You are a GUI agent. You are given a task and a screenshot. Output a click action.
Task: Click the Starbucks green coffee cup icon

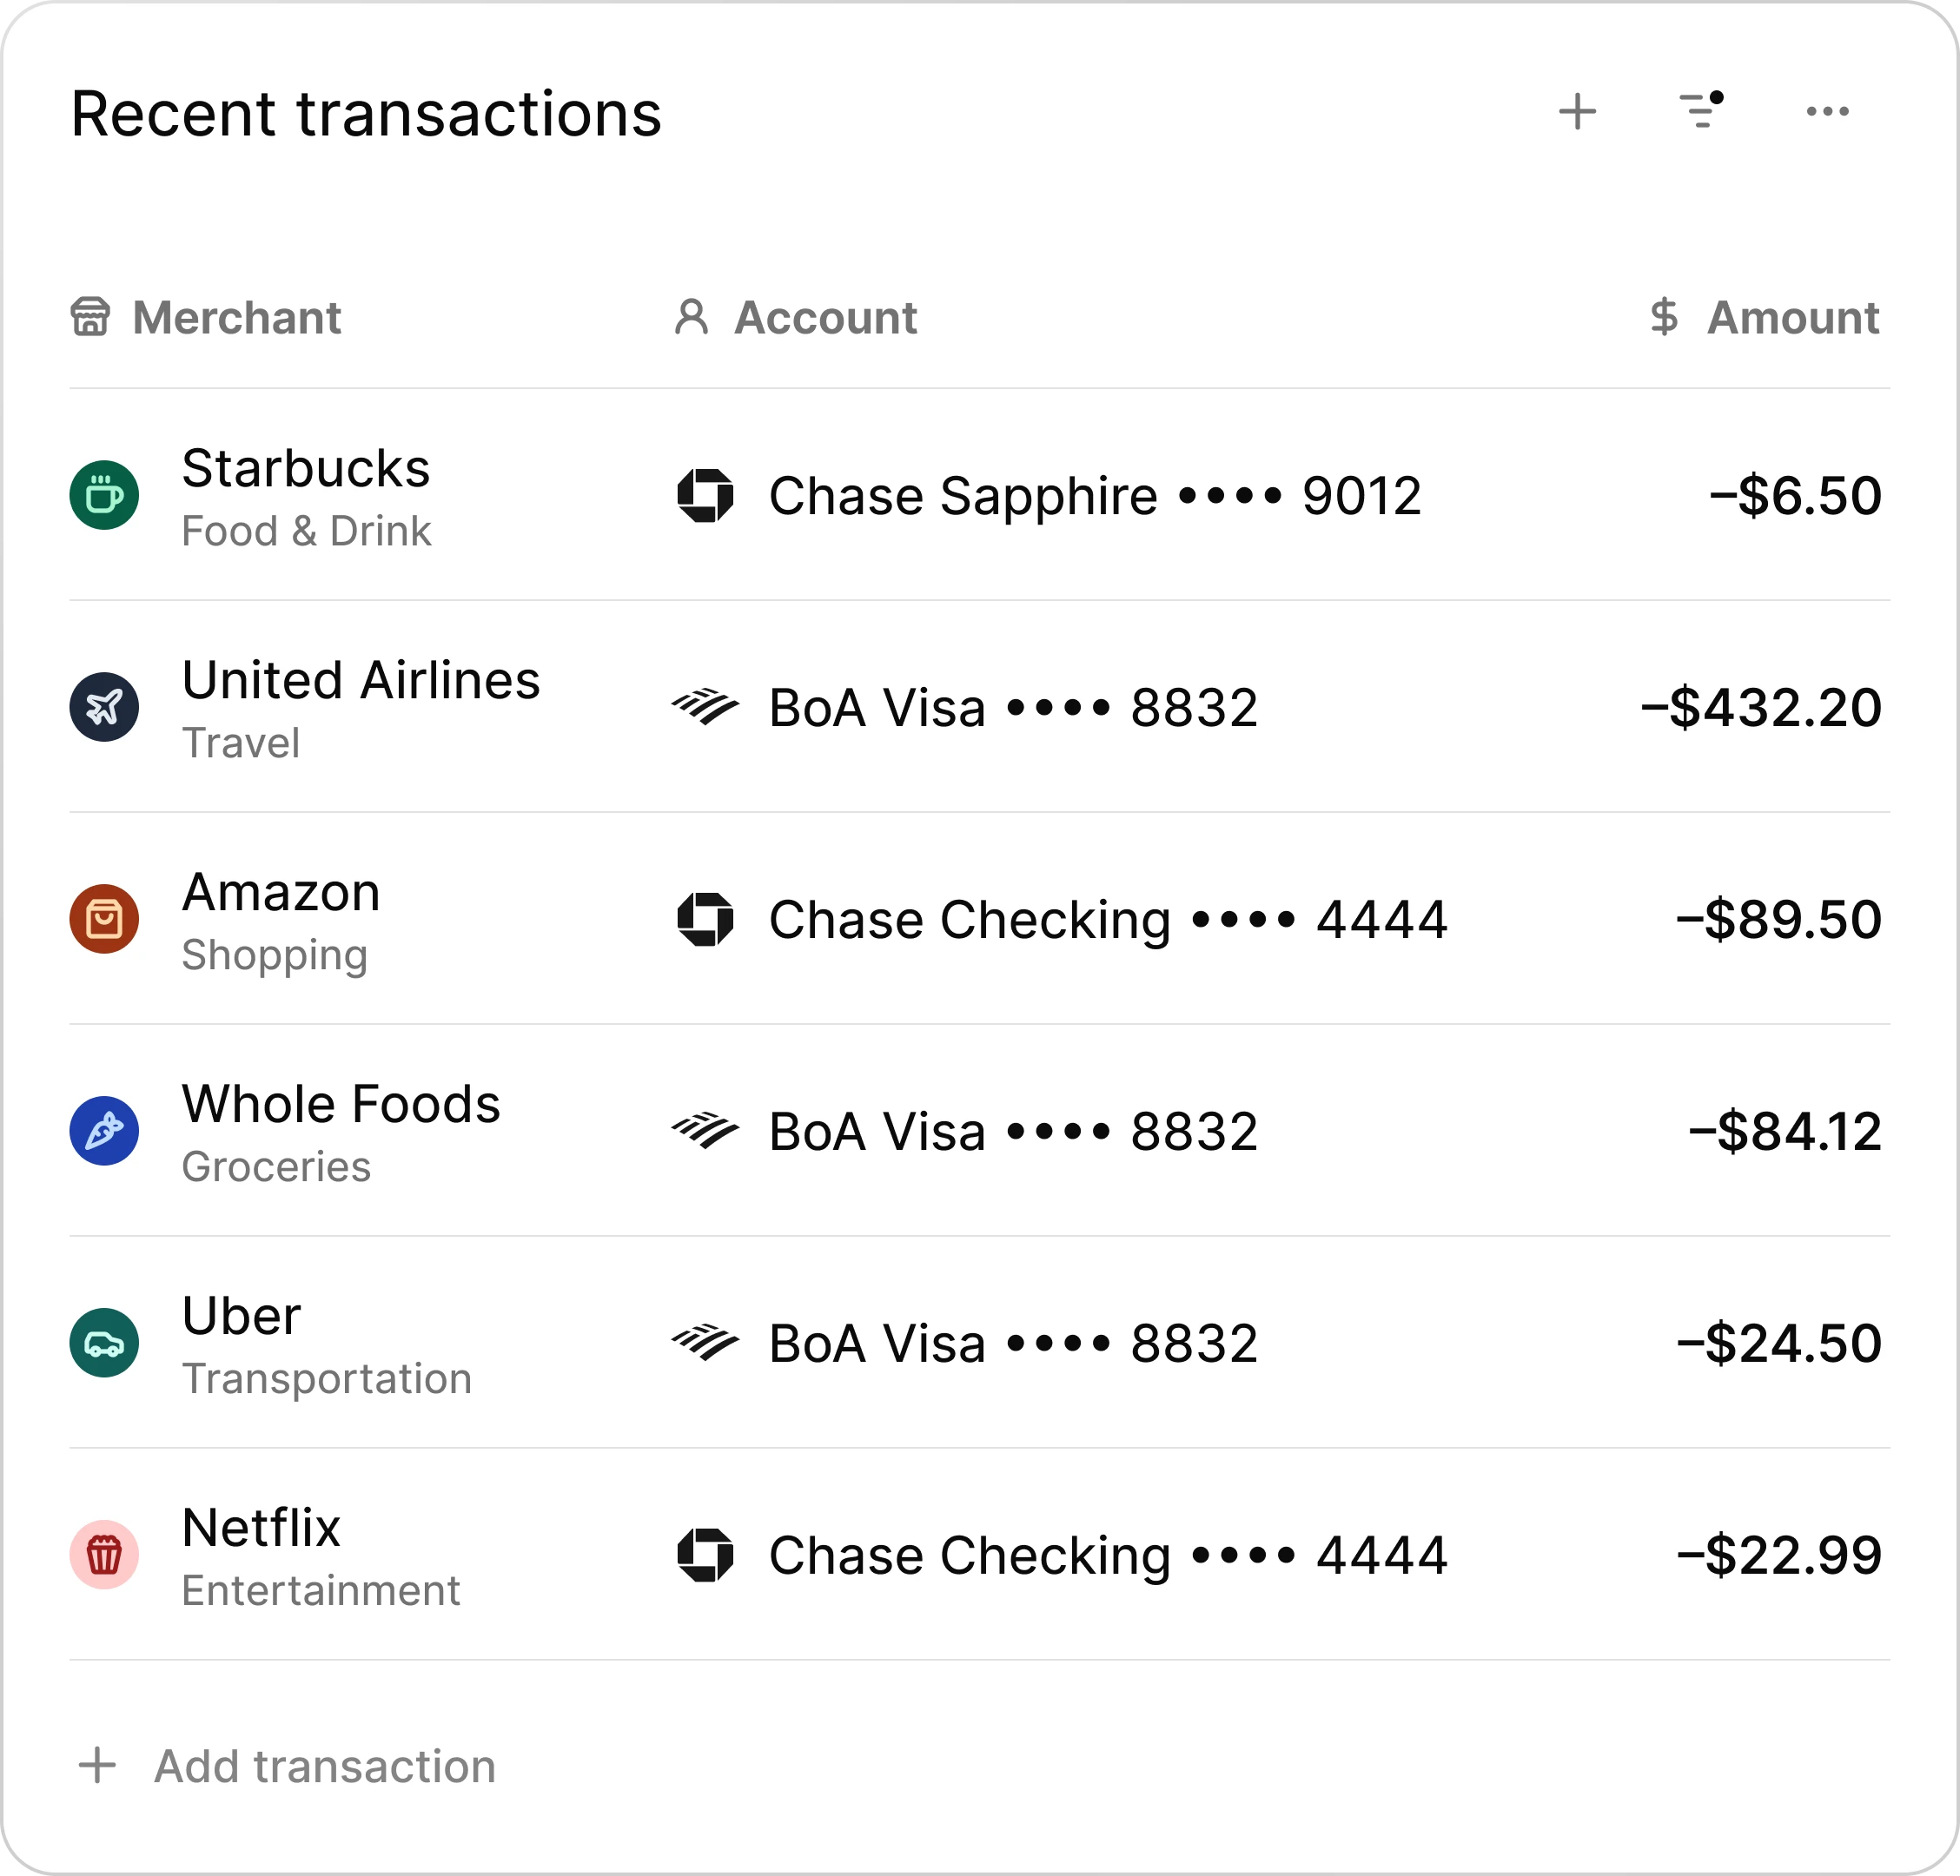(x=104, y=495)
